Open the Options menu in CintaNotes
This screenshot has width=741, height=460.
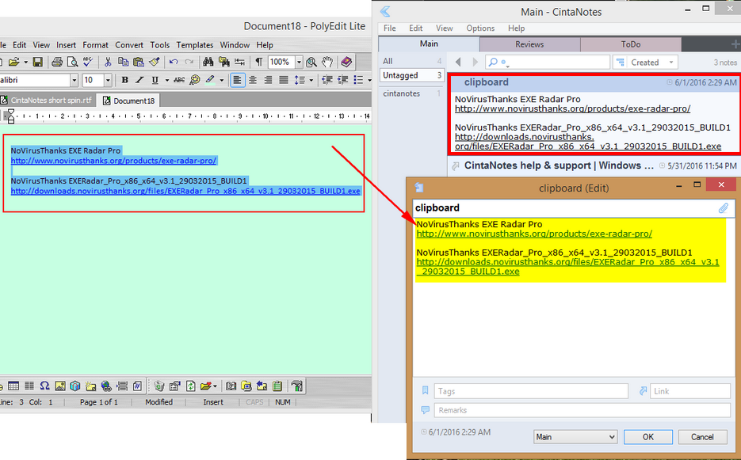[x=480, y=29]
